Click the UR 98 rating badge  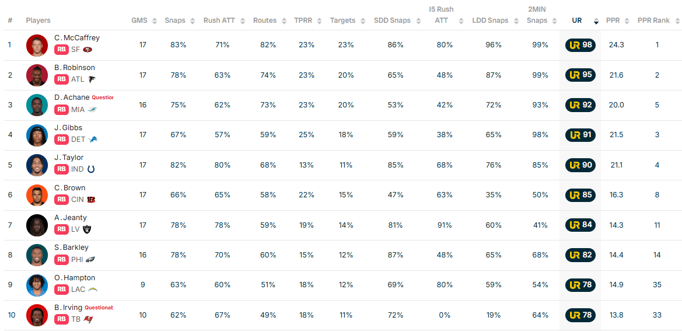[580, 45]
